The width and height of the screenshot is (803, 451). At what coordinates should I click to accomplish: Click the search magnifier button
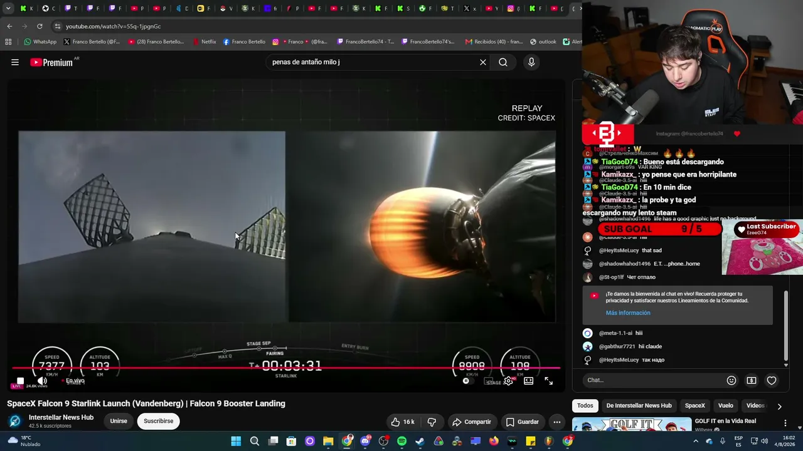click(503, 62)
